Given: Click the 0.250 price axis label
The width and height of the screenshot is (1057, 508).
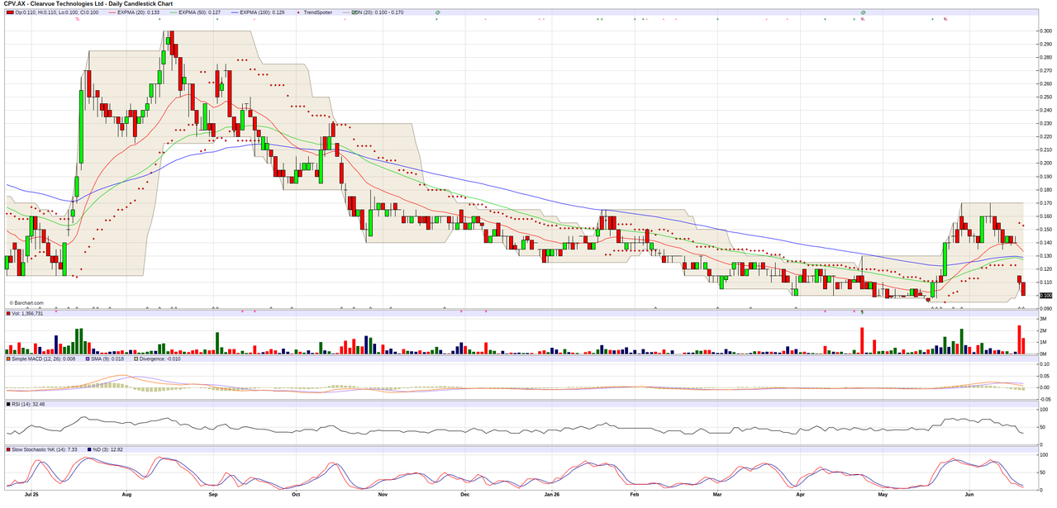Looking at the screenshot, I should point(1045,97).
